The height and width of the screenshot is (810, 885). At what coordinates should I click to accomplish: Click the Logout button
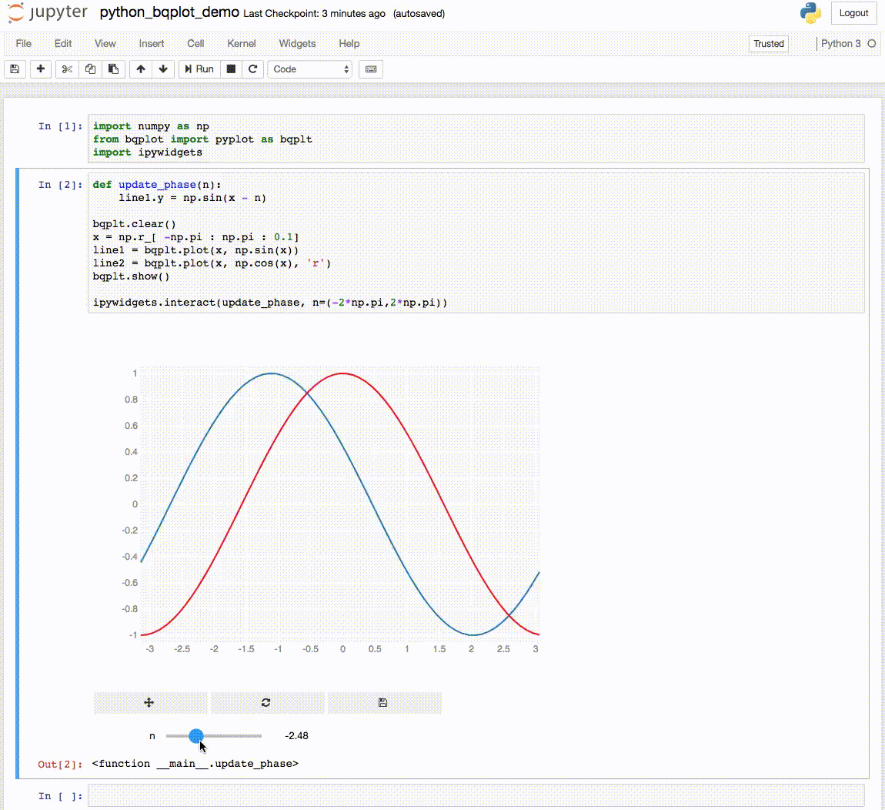tap(853, 13)
